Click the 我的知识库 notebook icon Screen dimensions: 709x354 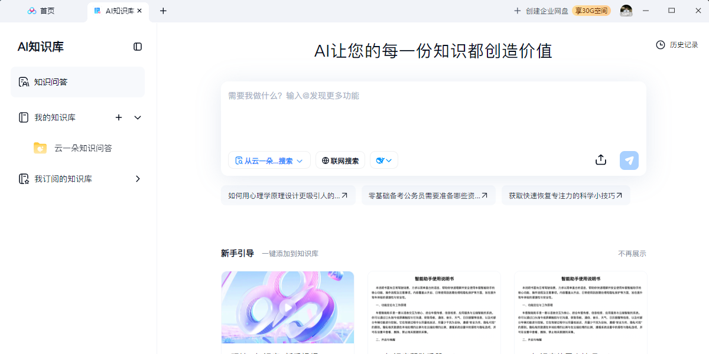coord(24,117)
